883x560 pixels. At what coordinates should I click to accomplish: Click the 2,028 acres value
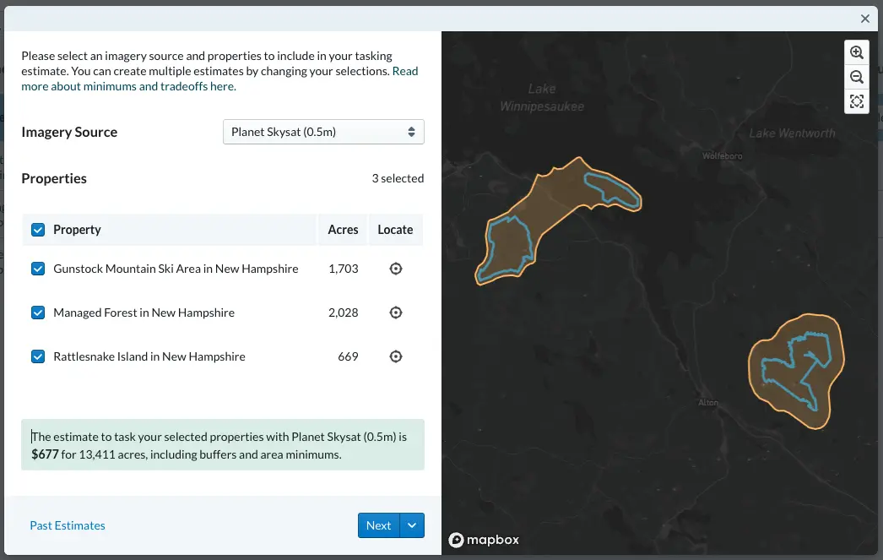coord(344,313)
